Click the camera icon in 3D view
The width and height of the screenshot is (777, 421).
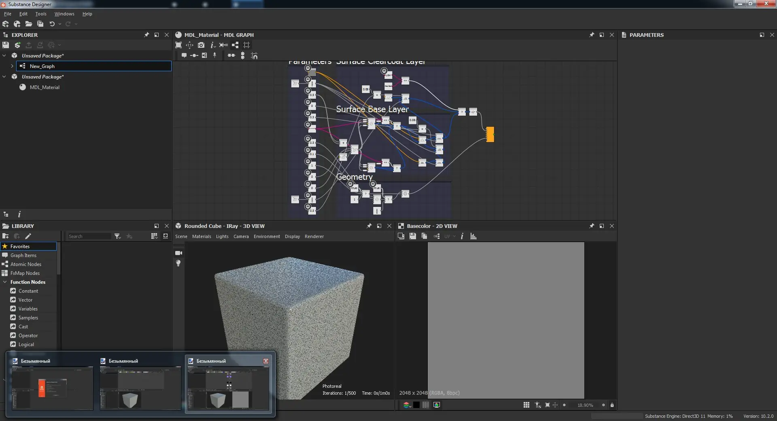[x=178, y=253]
